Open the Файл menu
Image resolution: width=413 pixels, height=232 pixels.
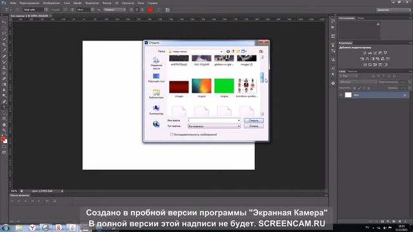pos(13,3)
